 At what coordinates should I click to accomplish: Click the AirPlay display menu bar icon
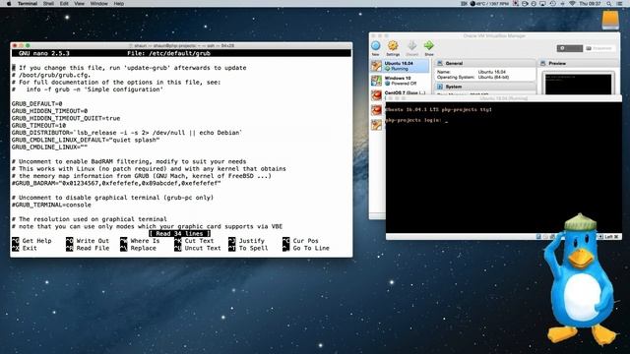tap(542, 4)
